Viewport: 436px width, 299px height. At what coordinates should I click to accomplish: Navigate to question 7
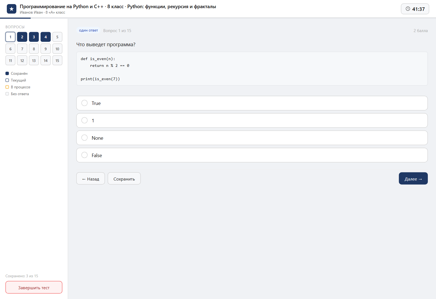click(x=22, y=49)
